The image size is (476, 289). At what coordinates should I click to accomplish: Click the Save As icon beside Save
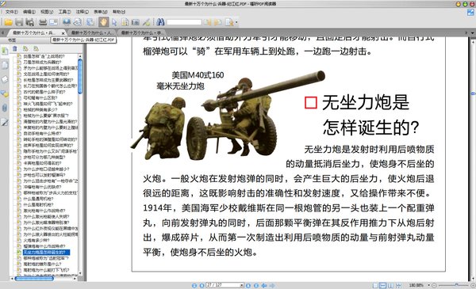coord(30,22)
